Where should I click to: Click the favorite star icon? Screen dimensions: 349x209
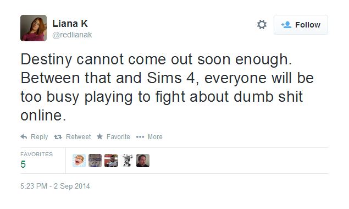click(99, 136)
